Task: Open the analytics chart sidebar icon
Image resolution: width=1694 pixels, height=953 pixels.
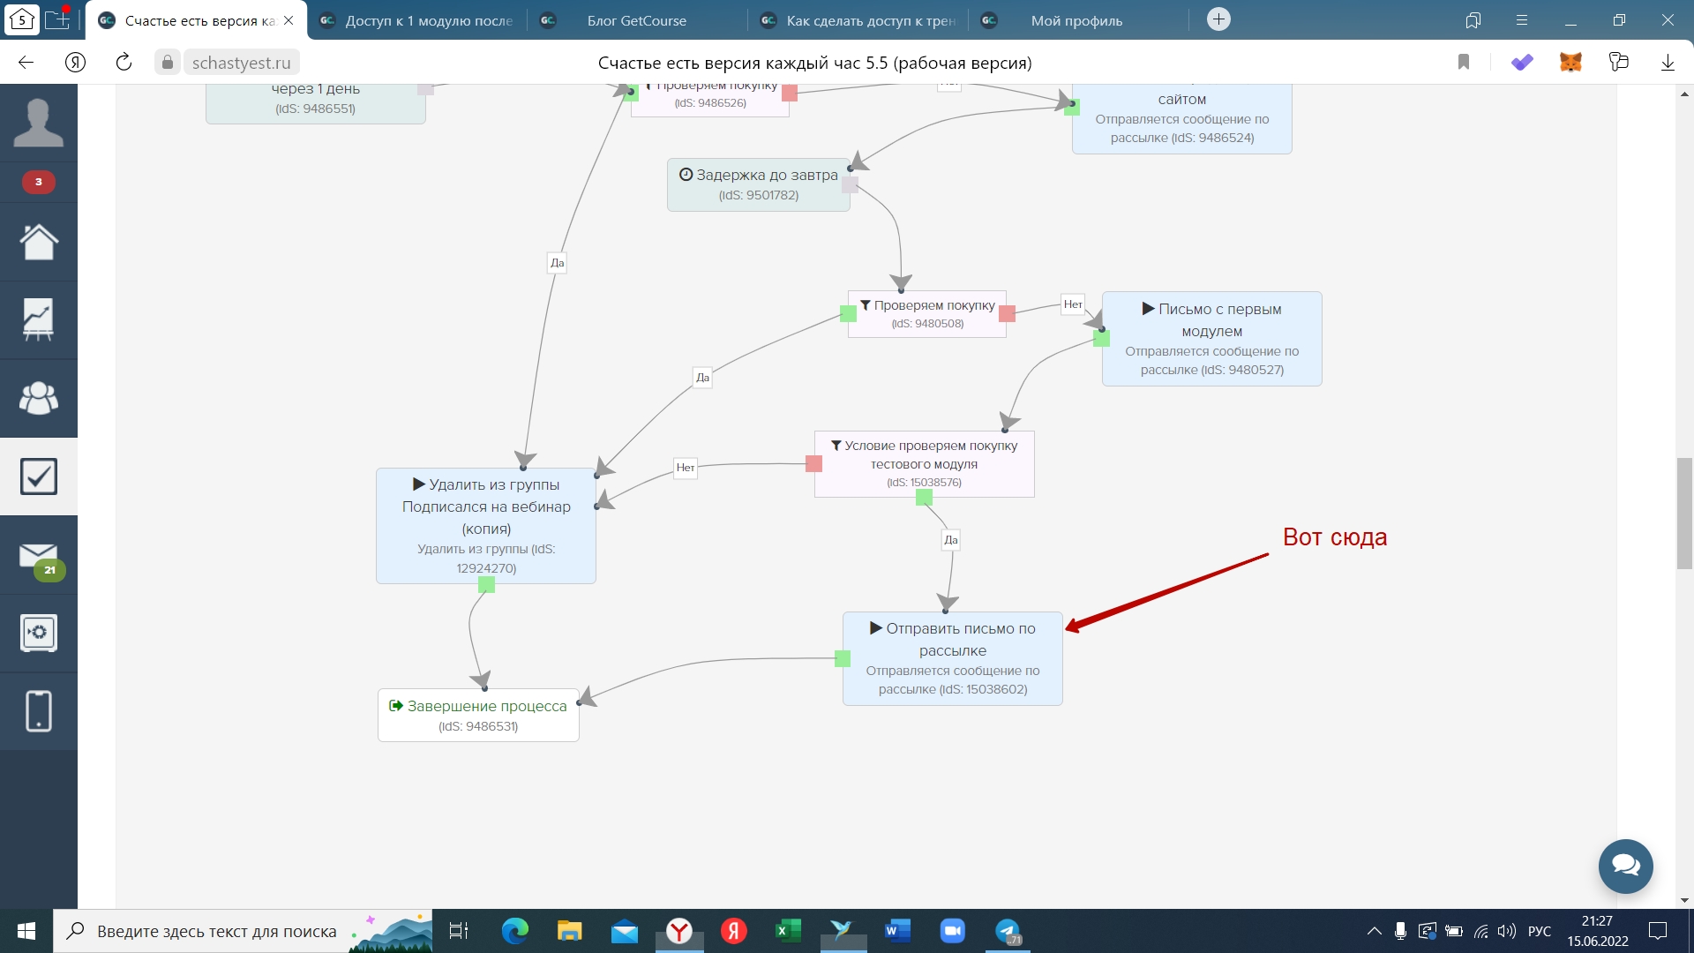Action: coord(38,319)
